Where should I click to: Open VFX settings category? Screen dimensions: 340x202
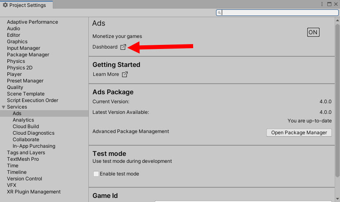(11, 185)
